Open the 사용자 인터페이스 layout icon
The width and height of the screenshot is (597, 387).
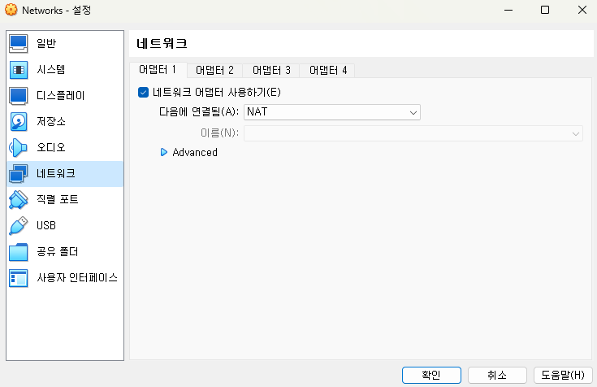[18, 278]
